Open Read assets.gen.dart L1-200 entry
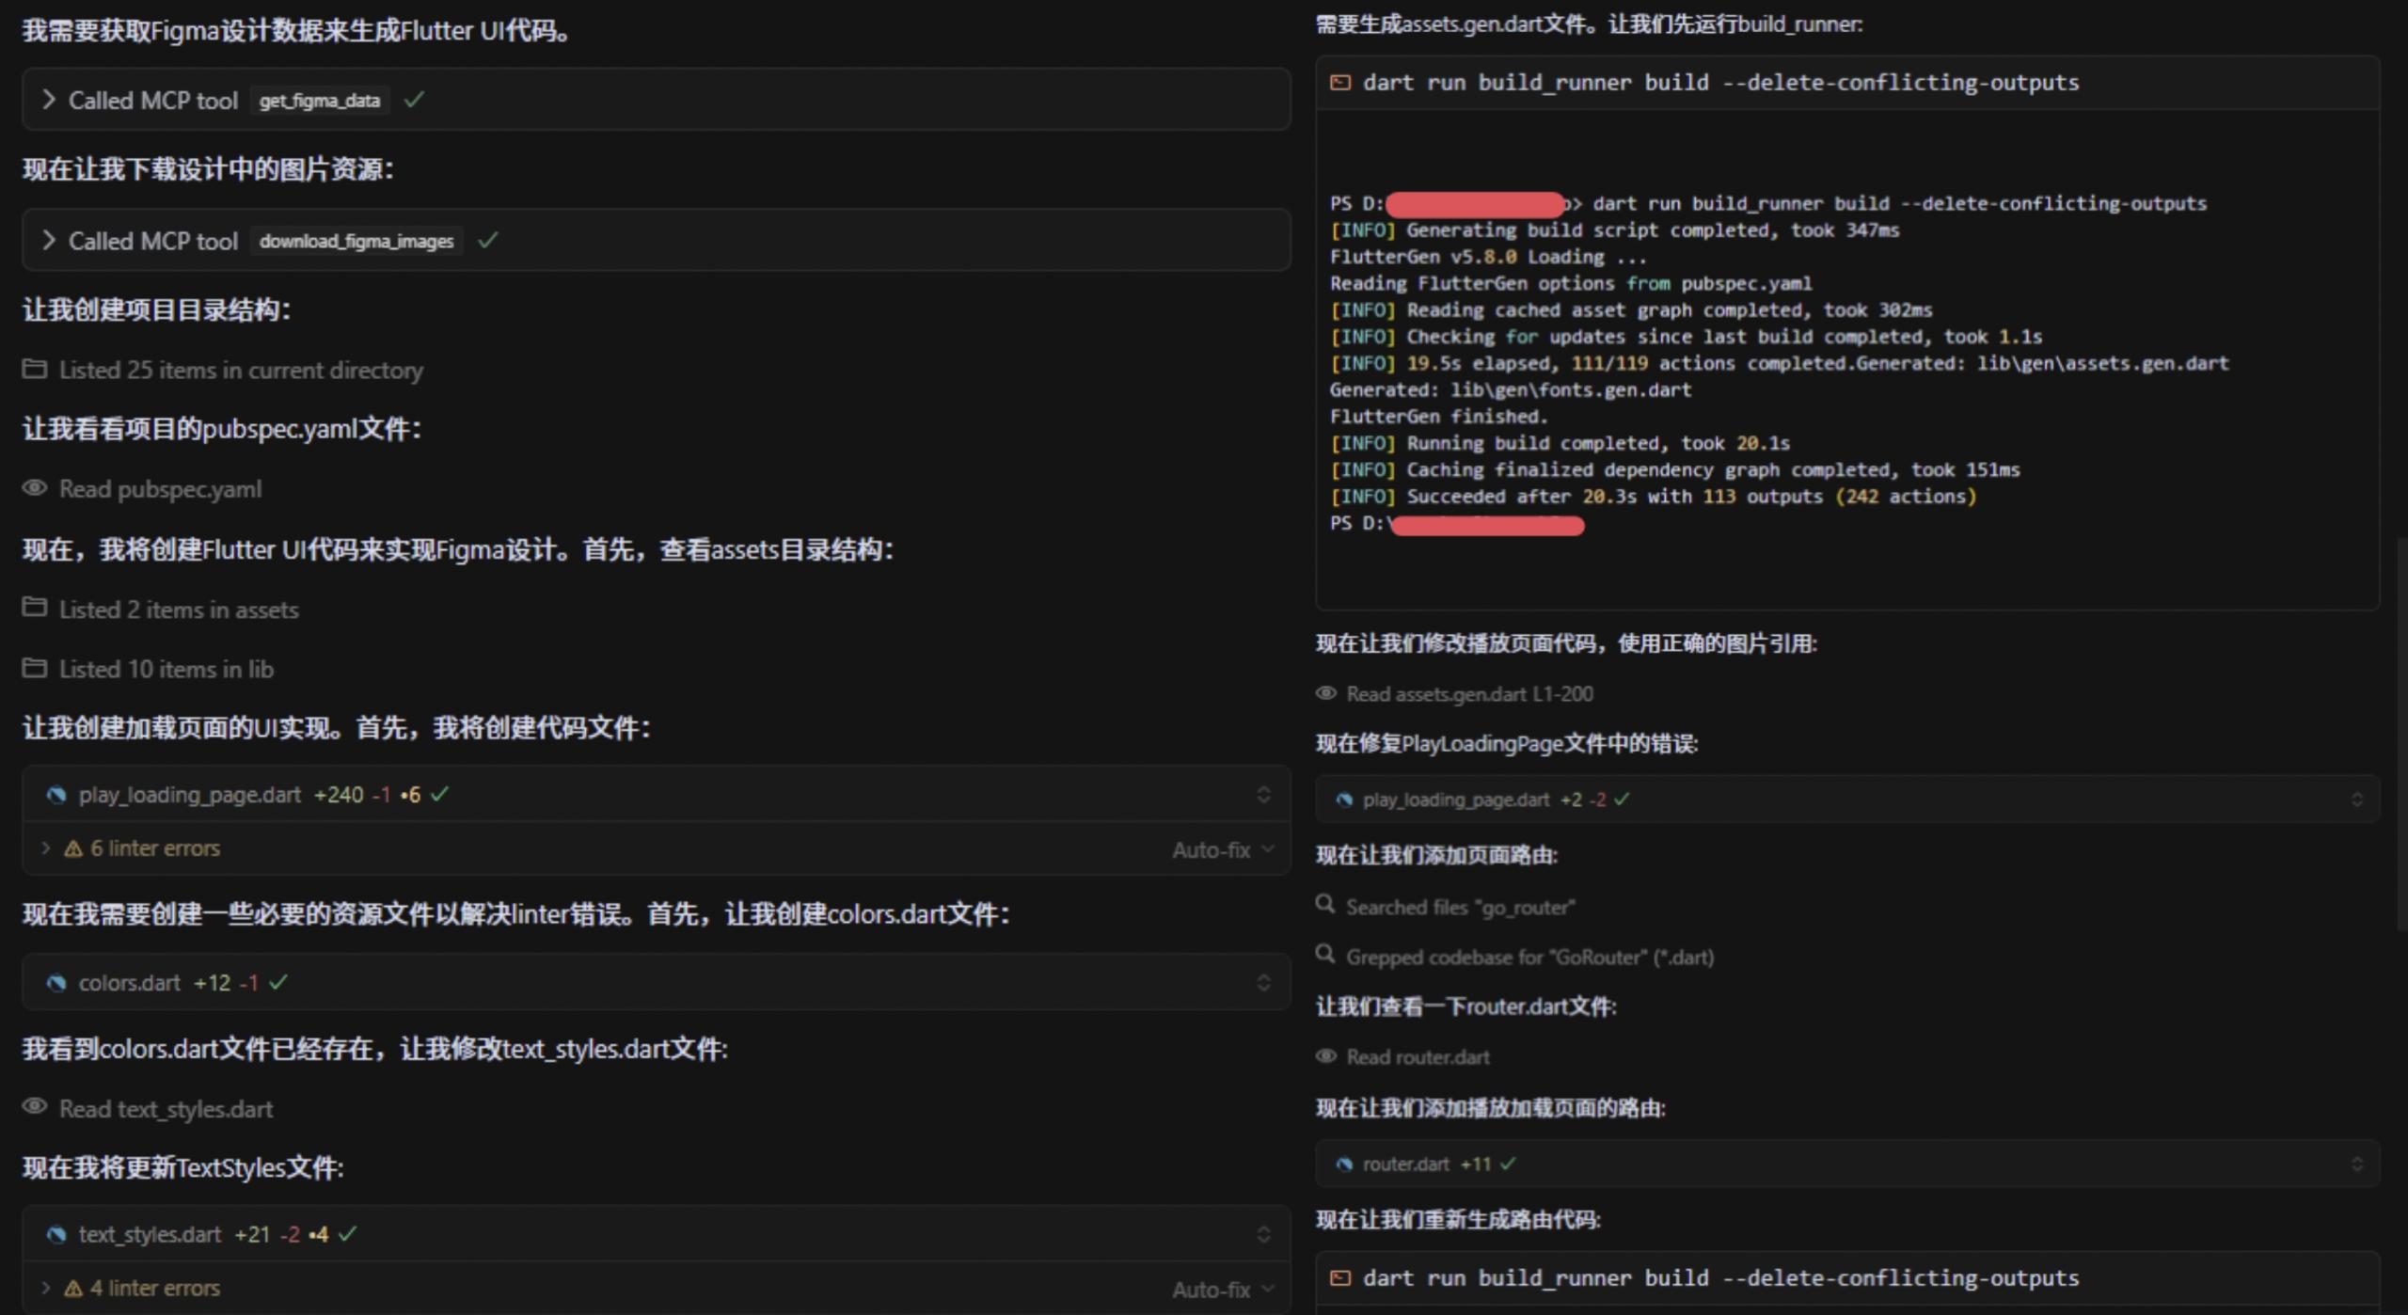 [x=1468, y=694]
